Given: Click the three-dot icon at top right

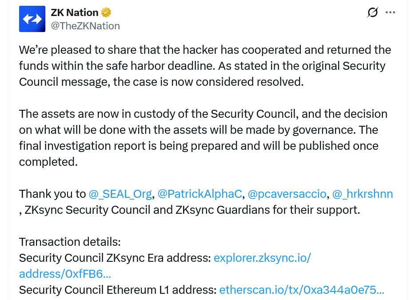Looking at the screenshot, I should 390,12.
